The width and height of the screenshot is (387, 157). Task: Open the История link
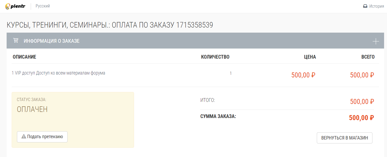377,6
